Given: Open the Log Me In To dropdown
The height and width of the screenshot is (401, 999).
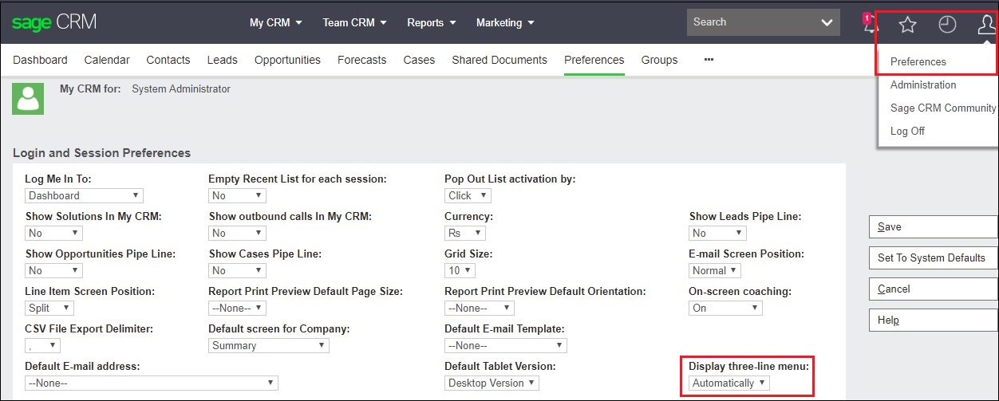Looking at the screenshot, I should [x=84, y=195].
